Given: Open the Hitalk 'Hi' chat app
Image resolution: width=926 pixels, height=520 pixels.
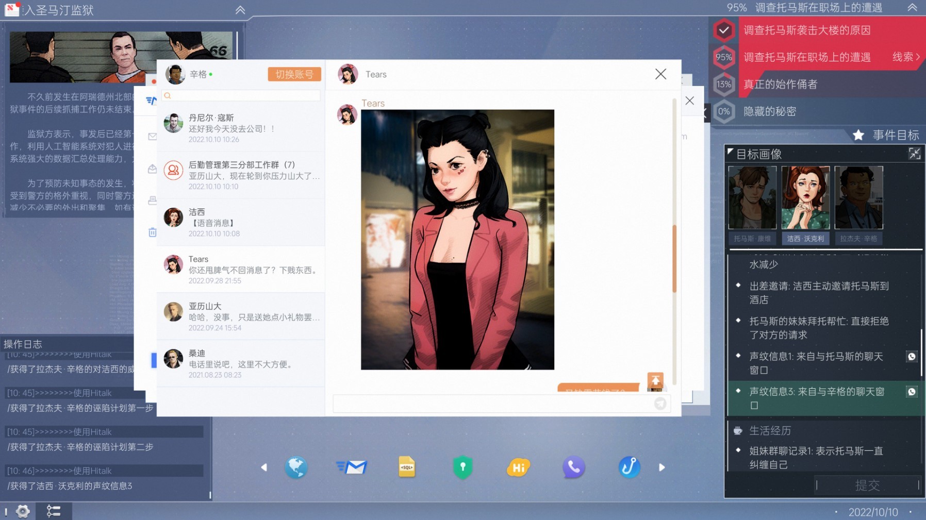Looking at the screenshot, I should (x=518, y=467).
